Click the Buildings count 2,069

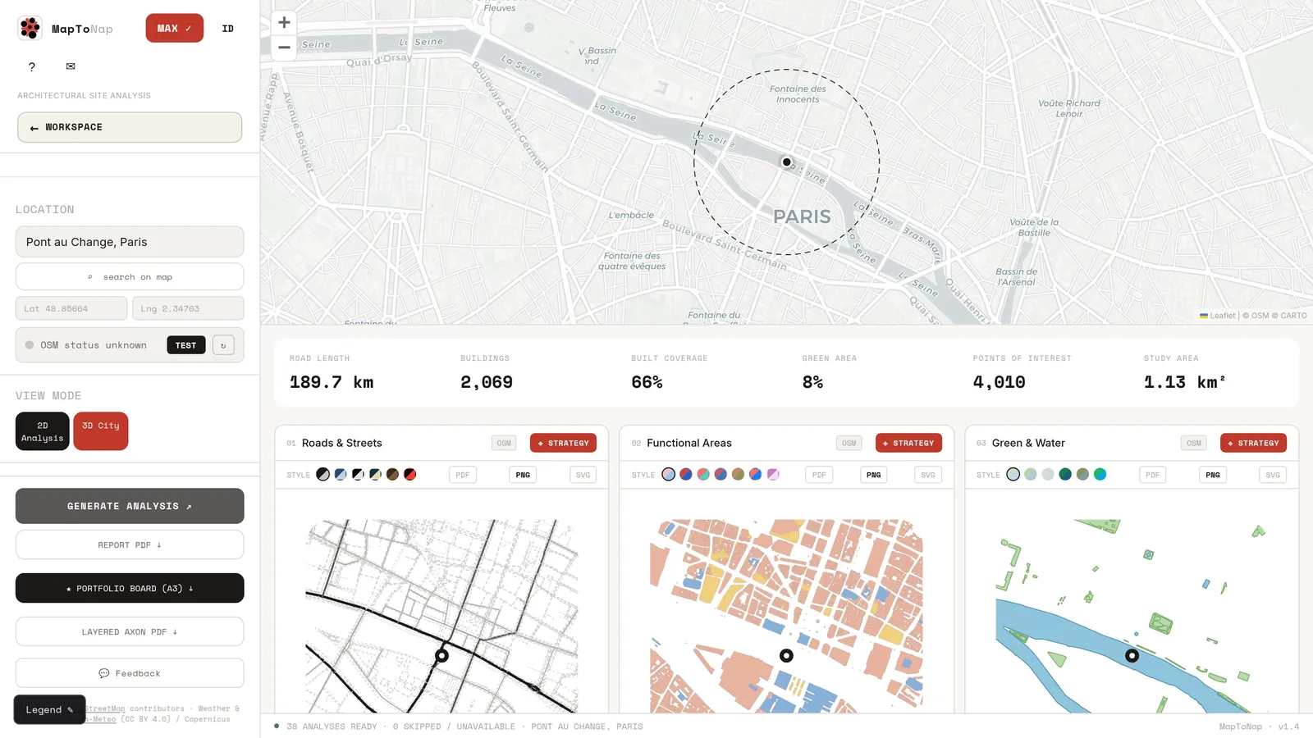487,382
